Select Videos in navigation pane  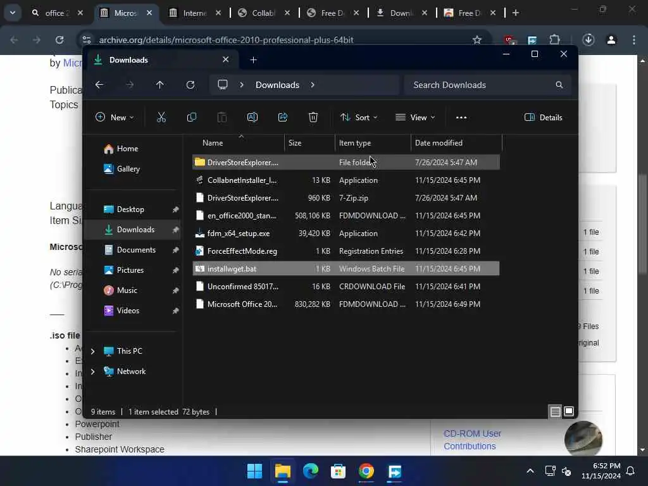(132, 310)
